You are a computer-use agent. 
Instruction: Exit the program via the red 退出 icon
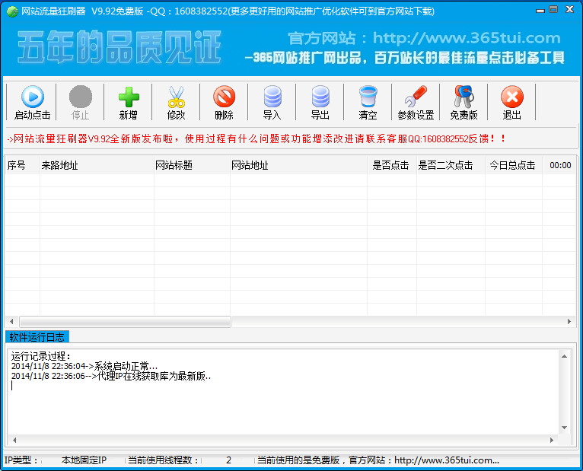click(512, 102)
